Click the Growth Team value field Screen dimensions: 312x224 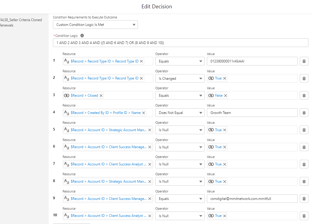252,113
